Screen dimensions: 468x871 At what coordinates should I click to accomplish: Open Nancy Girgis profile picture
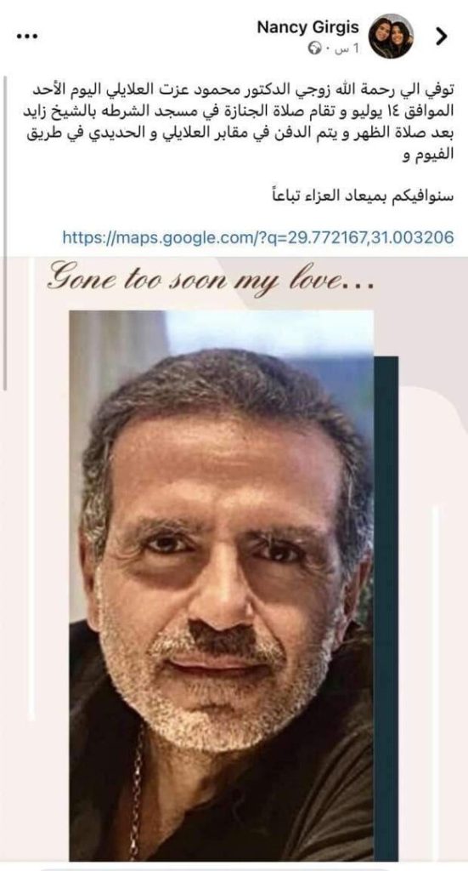pyautogui.click(x=391, y=36)
